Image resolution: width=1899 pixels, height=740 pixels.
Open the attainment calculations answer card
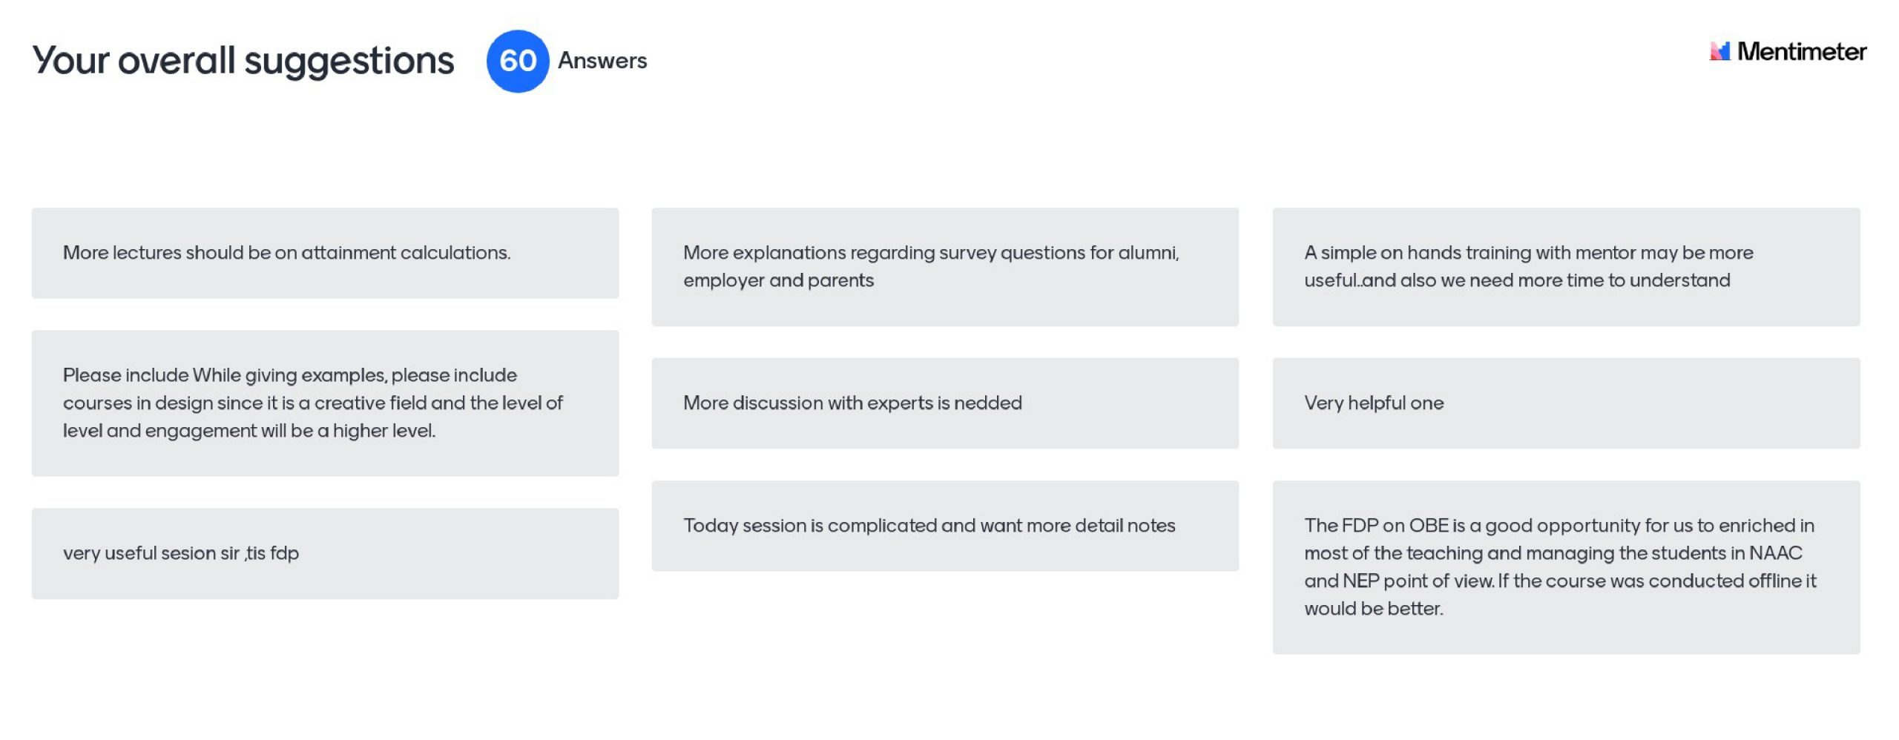click(325, 253)
